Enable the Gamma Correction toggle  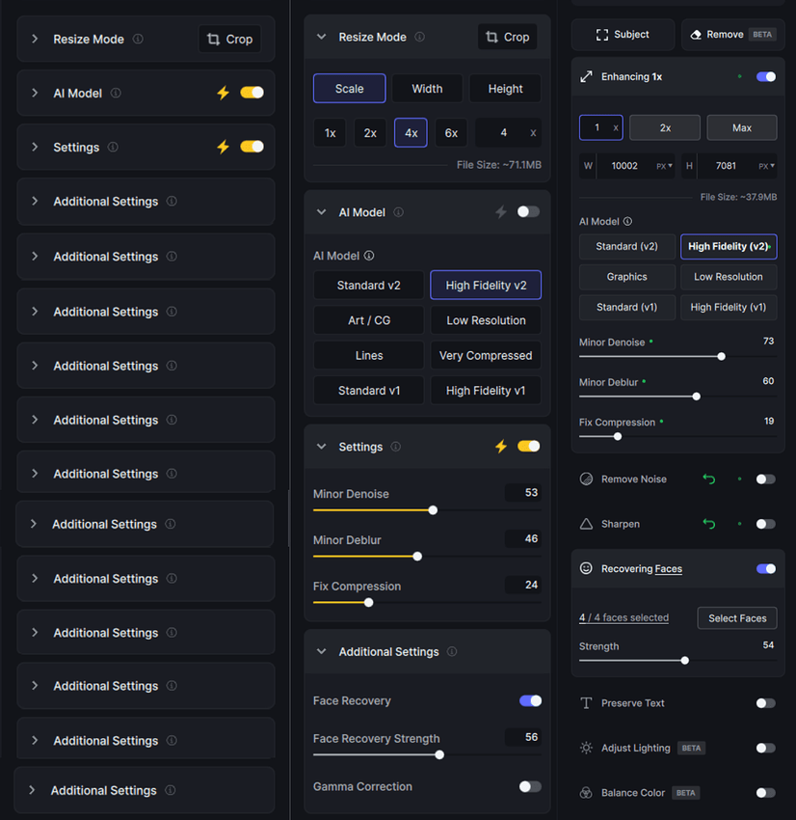pyautogui.click(x=529, y=786)
